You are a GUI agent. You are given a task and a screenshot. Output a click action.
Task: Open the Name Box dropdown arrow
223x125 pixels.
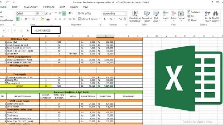click(4, 31)
